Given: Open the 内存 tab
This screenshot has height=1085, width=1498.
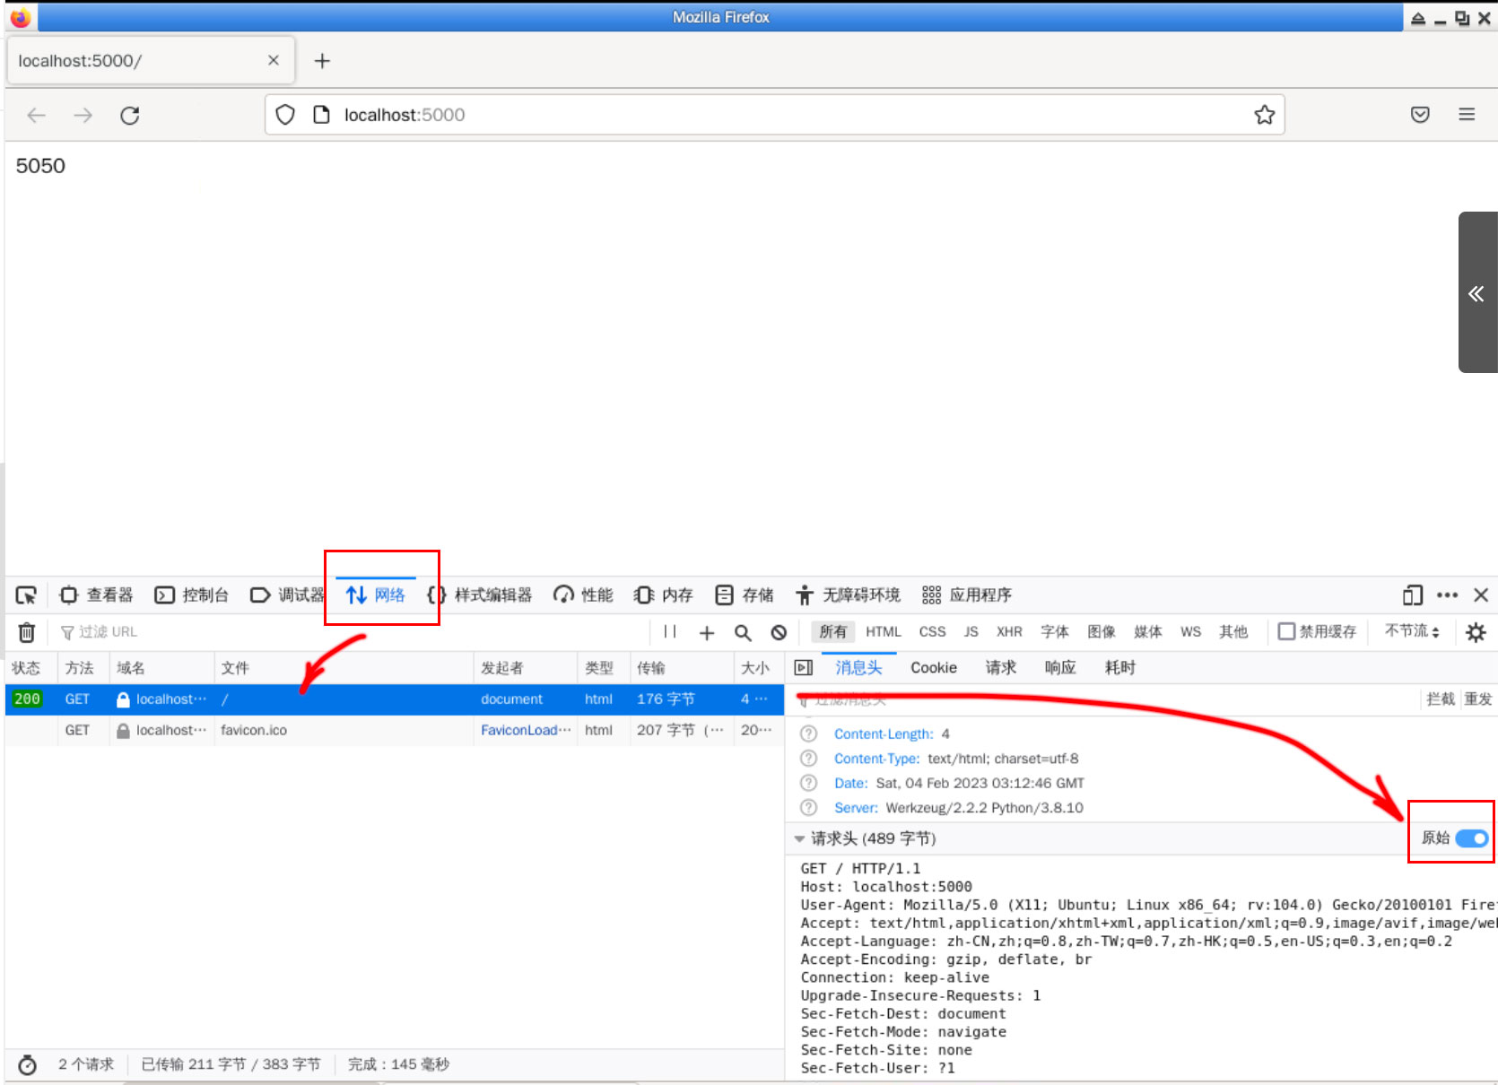Looking at the screenshot, I should click(664, 595).
